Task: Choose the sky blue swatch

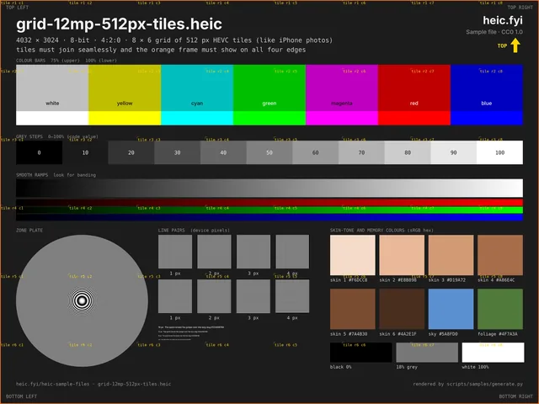Action: pos(451,309)
